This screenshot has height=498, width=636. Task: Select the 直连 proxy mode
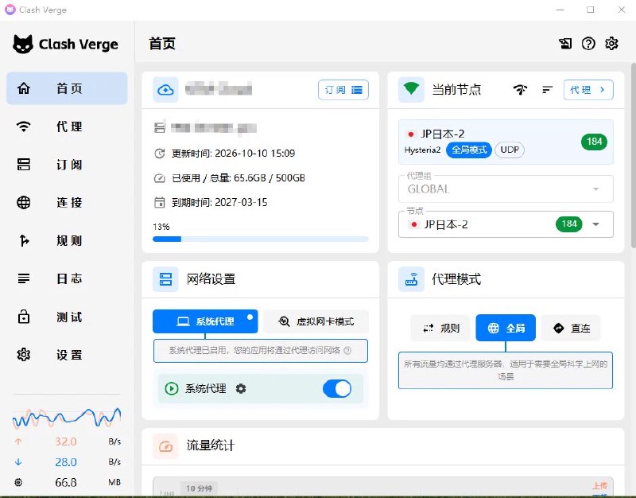tap(571, 328)
